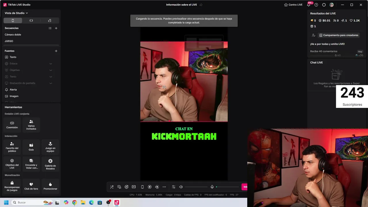The width and height of the screenshot is (368, 207).
Task: Click the taskbar Buscar search box
Action: coord(32,202)
